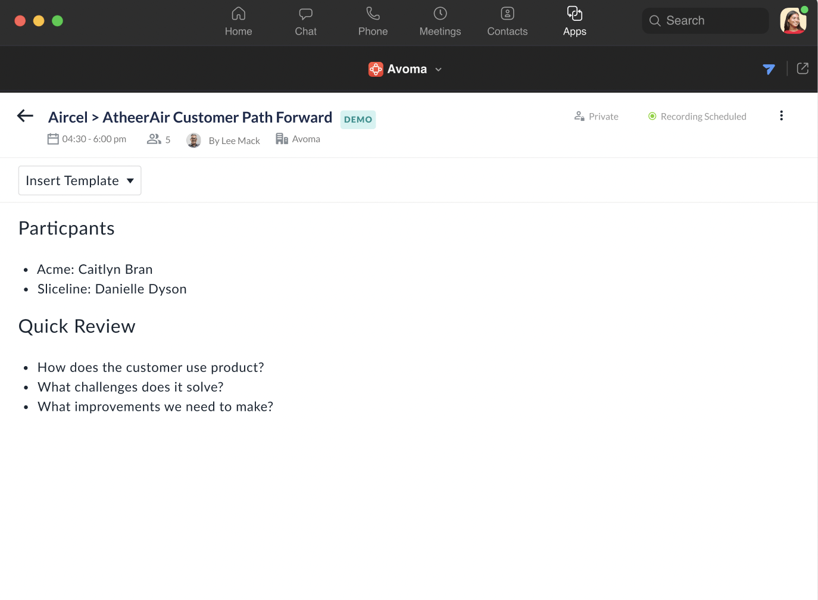This screenshot has width=818, height=600.
Task: Click the Quick Review heading
Action: coord(77,327)
